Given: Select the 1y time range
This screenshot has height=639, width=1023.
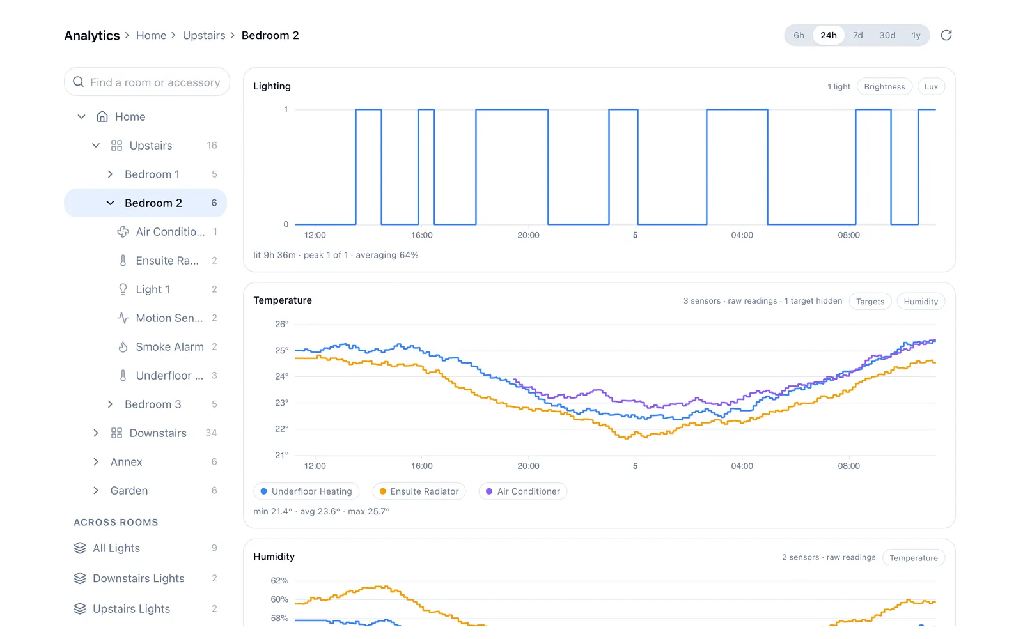Looking at the screenshot, I should coord(916,35).
